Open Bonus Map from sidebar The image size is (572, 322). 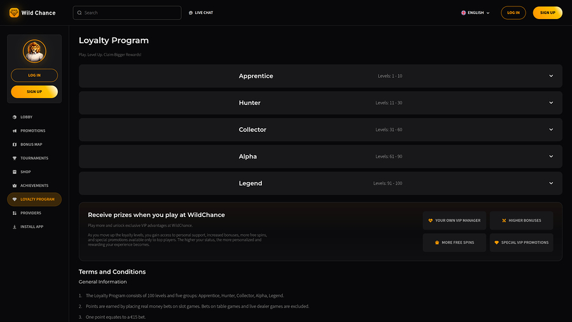coord(34,144)
